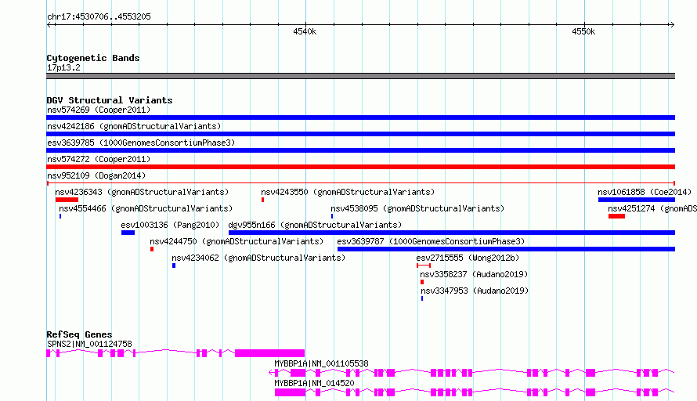Open the MYBBP1A|NM_014520 transcript label
Screen dimensions: 697x401
[x=314, y=383]
